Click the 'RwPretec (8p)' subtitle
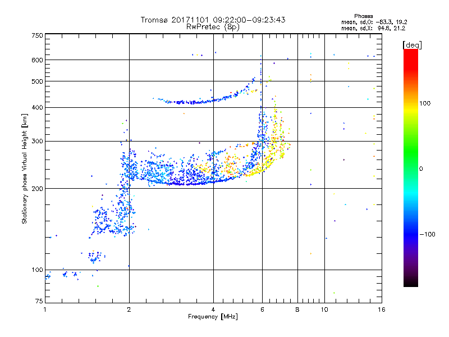The width and height of the screenshot is (449, 337). tap(213, 27)
